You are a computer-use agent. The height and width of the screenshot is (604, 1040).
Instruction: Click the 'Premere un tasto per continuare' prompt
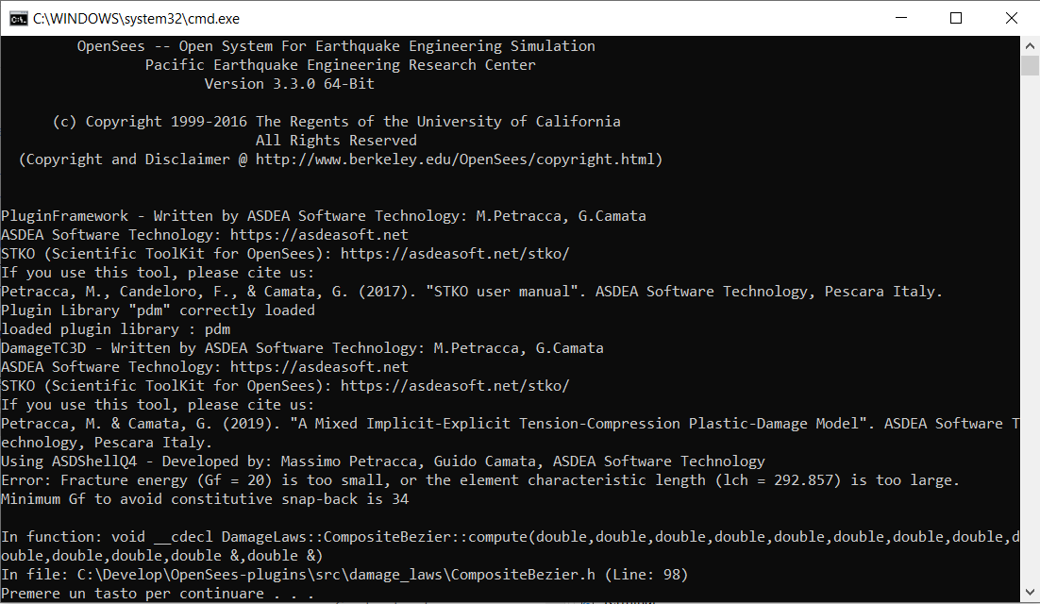pos(158,593)
